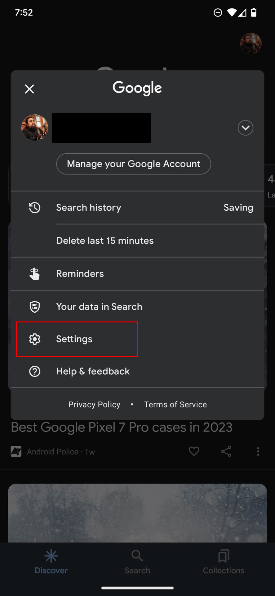Like the Pixel 7 Pro cases article

[x=194, y=451]
